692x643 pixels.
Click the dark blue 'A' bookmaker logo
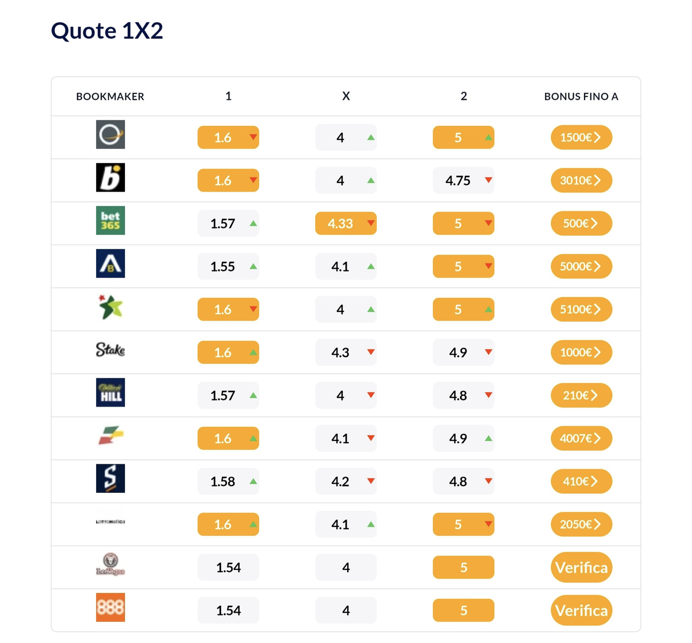pos(110,263)
